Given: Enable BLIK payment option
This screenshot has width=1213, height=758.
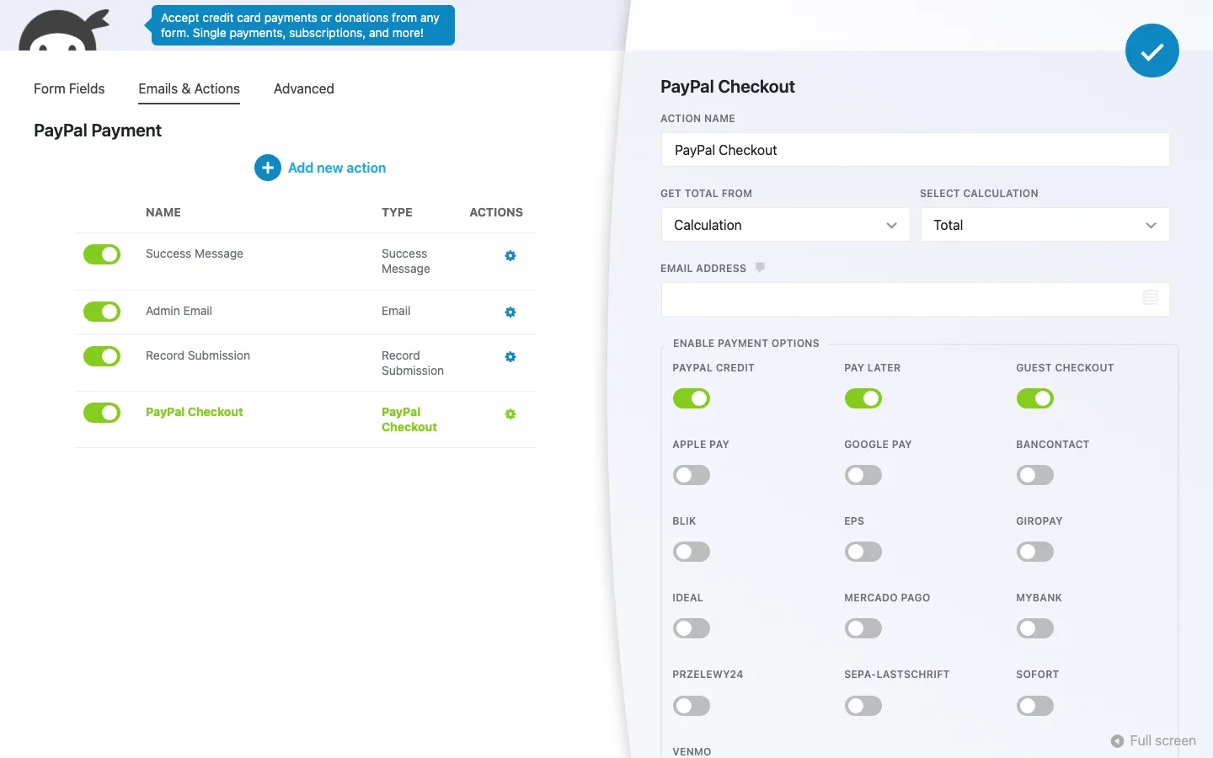Looking at the screenshot, I should [x=692, y=552].
